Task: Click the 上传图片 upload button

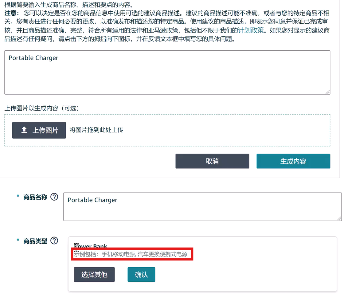Action: (x=39, y=130)
